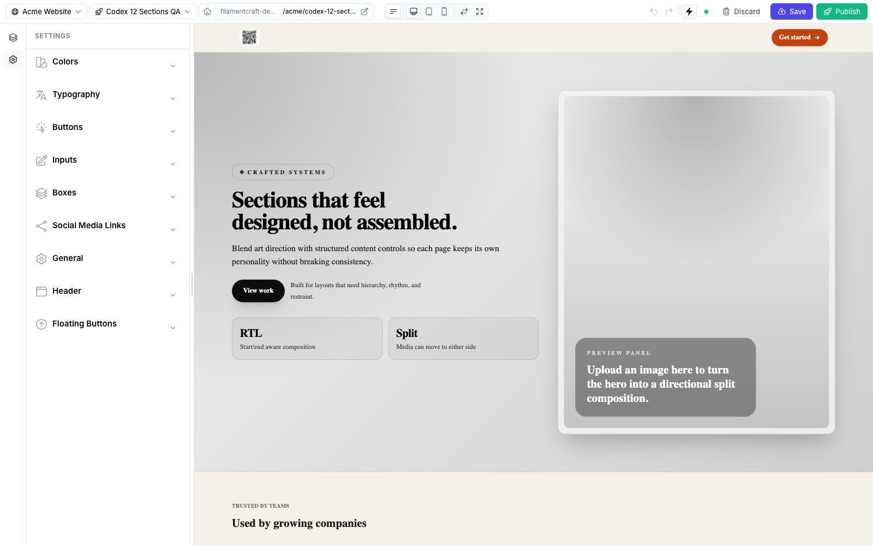Viewport: 873px width, 546px height.
Task: Click the Social Media share icon
Action: pyautogui.click(x=41, y=226)
